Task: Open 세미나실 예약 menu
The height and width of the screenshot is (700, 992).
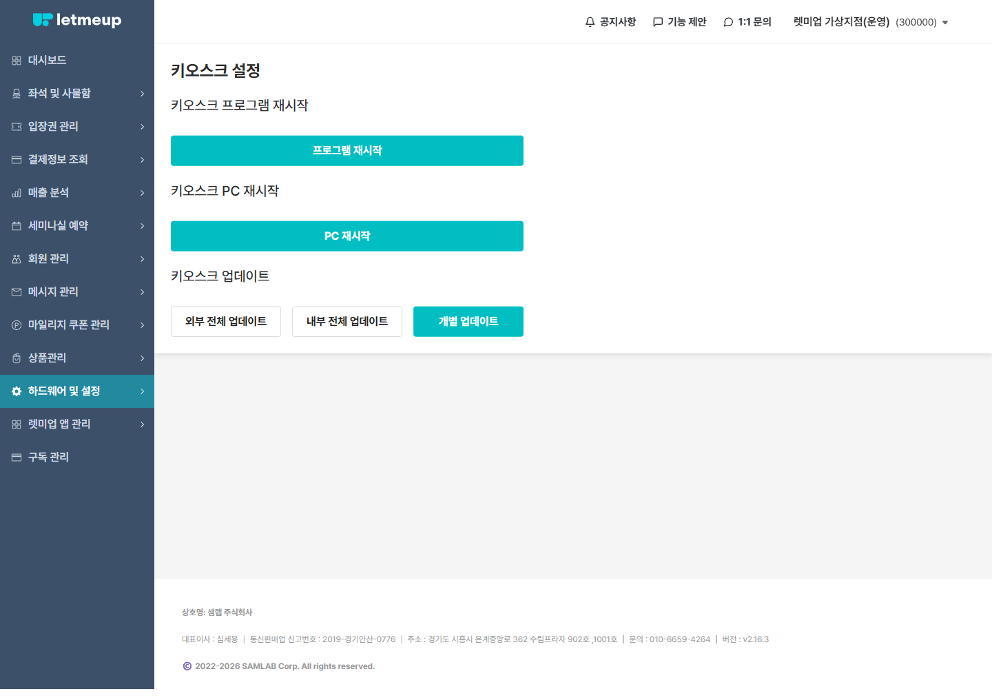Action: pos(77,226)
